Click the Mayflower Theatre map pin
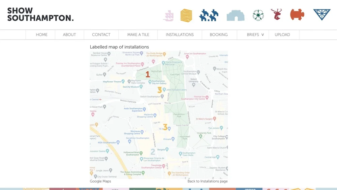This screenshot has width=337, height=190. pos(123,81)
